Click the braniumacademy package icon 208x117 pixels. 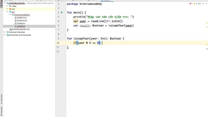[x=13, y=15]
